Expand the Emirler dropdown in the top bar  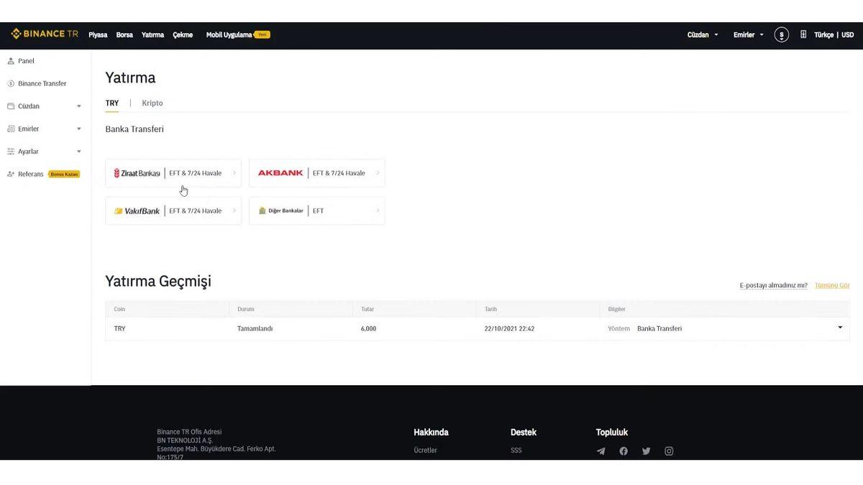748,34
